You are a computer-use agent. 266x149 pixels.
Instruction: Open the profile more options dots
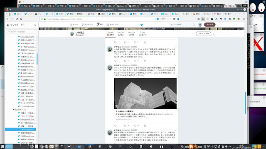(214, 34)
